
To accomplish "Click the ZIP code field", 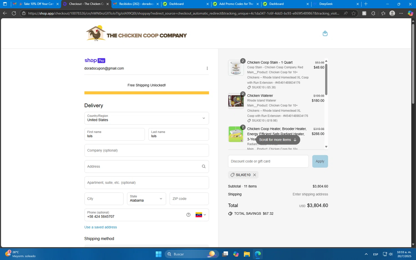I will pyautogui.click(x=189, y=199).
